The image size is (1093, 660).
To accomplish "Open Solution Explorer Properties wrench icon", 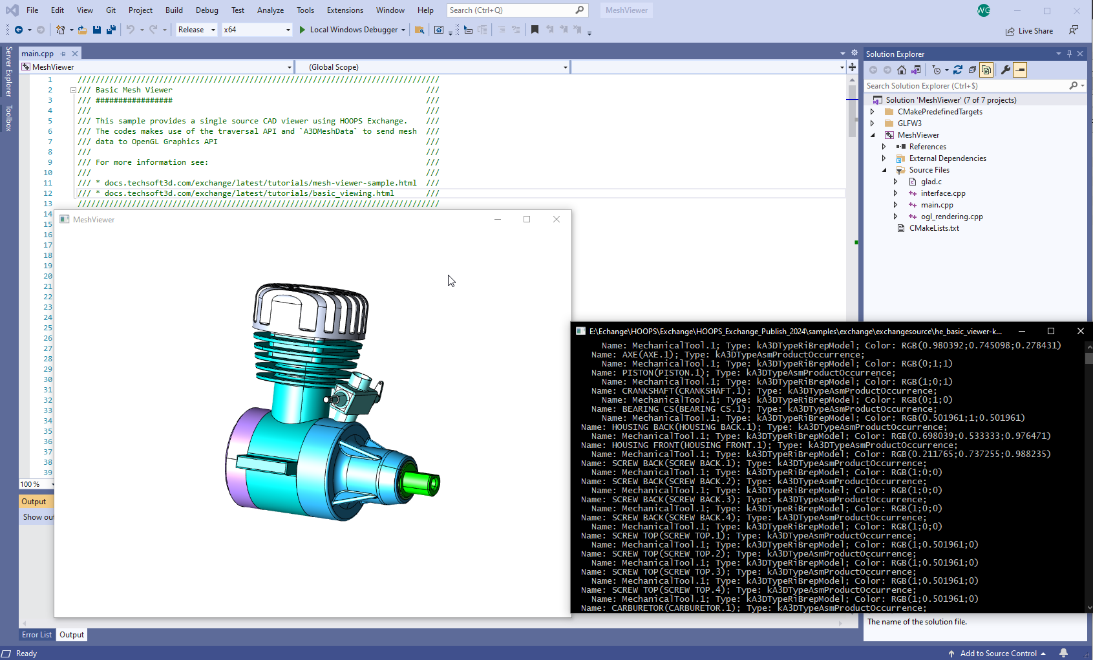I will coord(1006,70).
